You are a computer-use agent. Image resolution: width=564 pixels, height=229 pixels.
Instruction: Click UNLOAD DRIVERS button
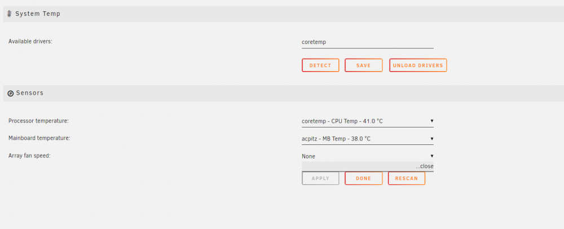point(418,65)
